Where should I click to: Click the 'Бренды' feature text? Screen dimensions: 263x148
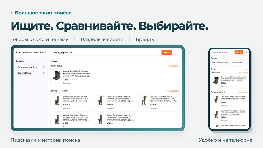click(x=145, y=39)
